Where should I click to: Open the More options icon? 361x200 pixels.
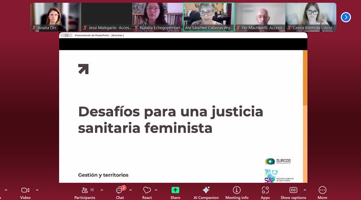[322, 190]
